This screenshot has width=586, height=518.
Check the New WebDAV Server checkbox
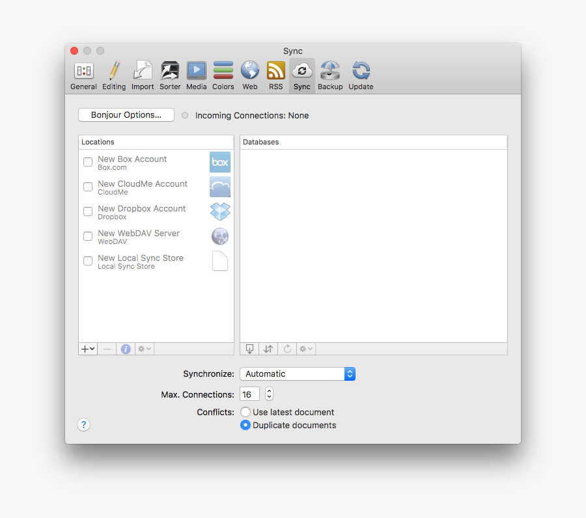pyautogui.click(x=88, y=236)
